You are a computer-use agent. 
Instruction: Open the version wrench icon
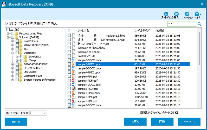187,14
